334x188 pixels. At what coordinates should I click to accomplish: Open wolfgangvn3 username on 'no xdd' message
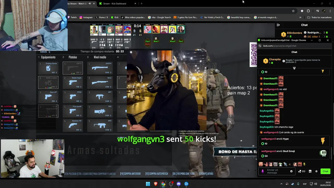(271, 89)
